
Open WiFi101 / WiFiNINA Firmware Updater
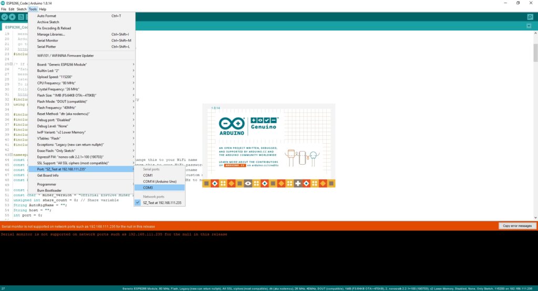tap(81, 56)
